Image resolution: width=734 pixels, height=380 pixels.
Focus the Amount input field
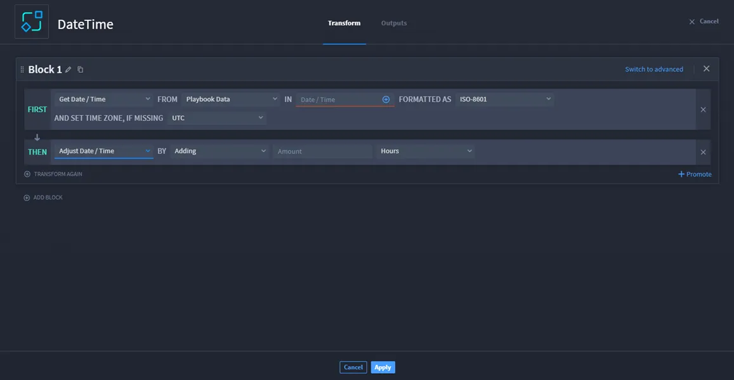click(x=322, y=151)
